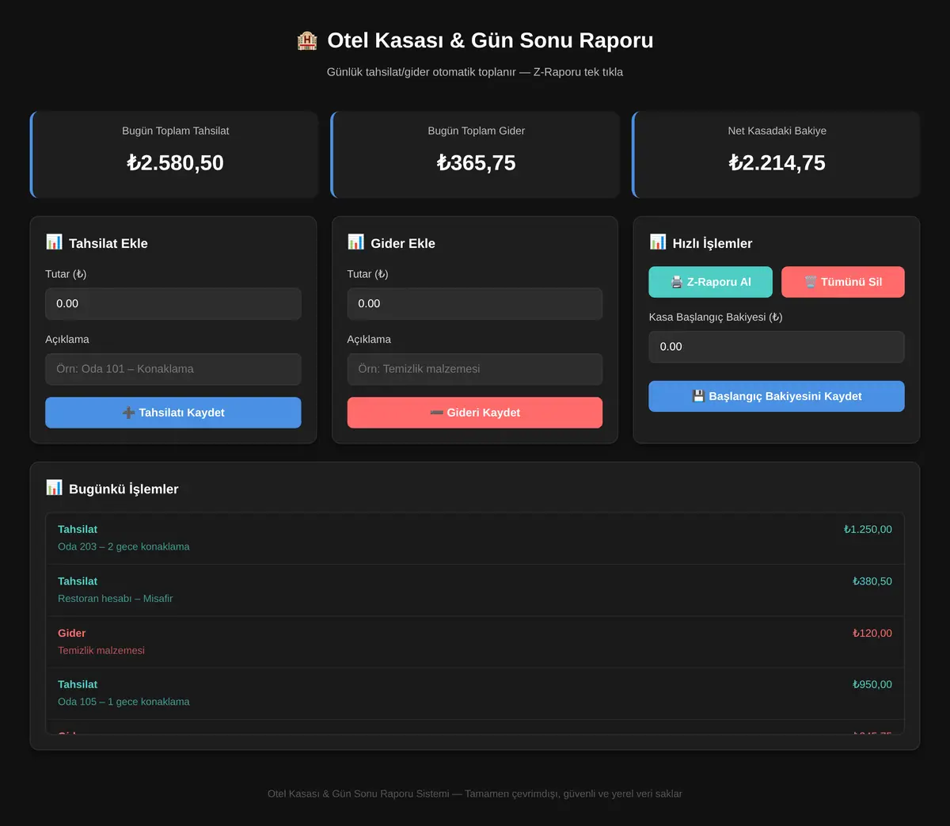950x826 pixels.
Task: Select the 'Bugün Toplam Tahsilat' card label
Action: [176, 131]
